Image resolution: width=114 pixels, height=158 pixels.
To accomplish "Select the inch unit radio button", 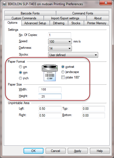I will click(x=21, y=78).
